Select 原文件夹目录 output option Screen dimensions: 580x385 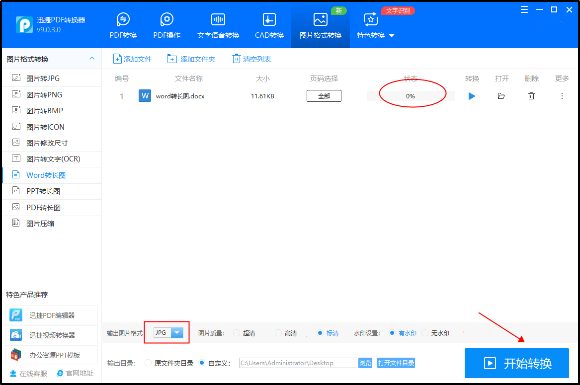169,363
